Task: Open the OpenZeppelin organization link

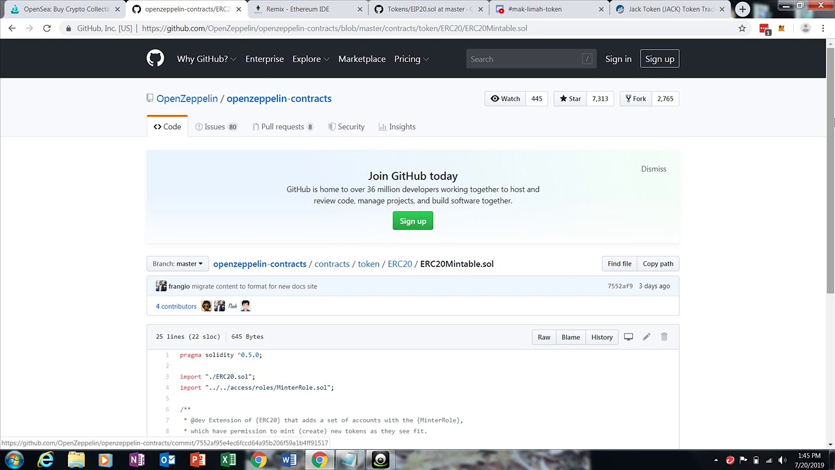Action: point(187,99)
